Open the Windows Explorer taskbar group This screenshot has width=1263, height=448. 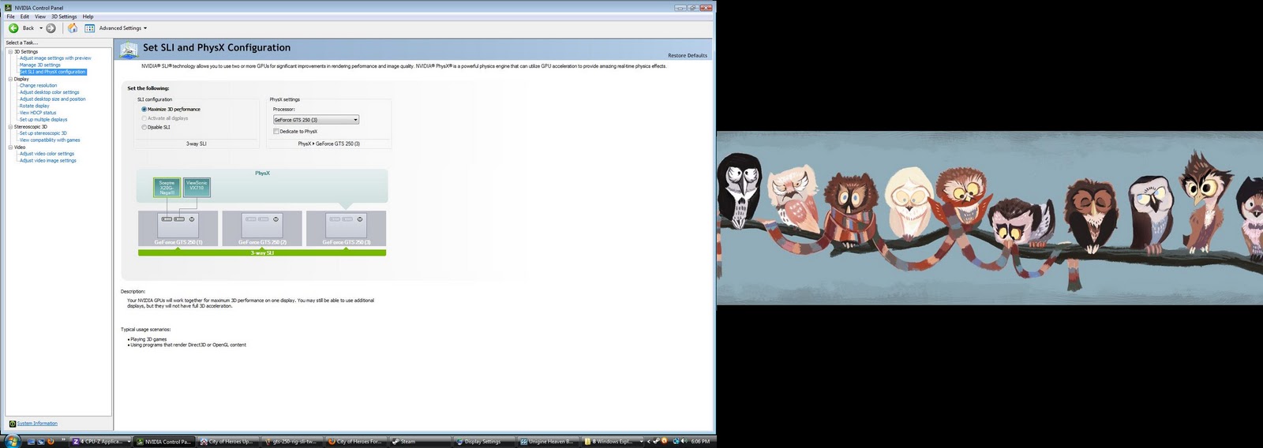[613, 442]
